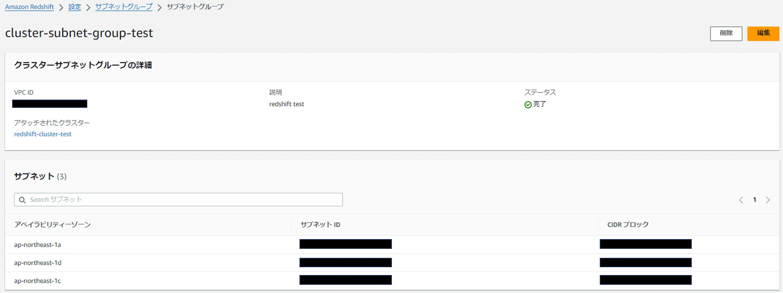This screenshot has height=293, width=783.
Task: Click the アタッチされたクラスター label
Action: point(52,123)
